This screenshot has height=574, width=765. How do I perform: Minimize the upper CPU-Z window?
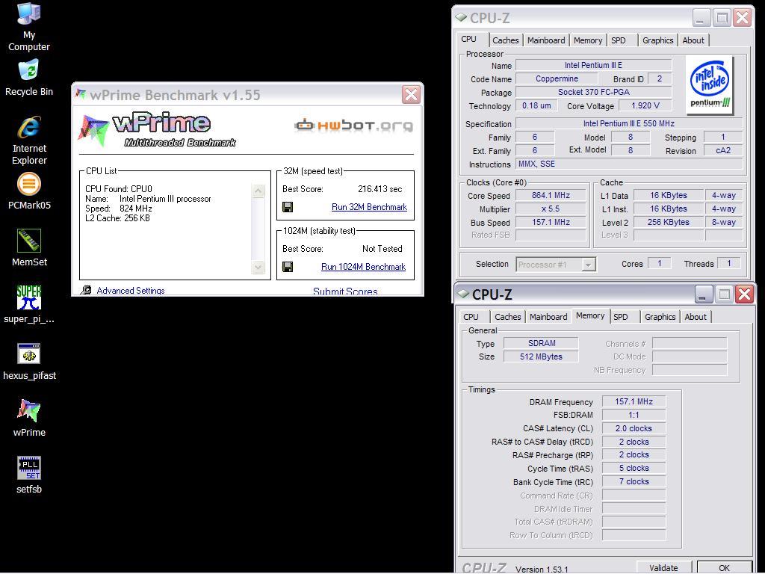[701, 18]
